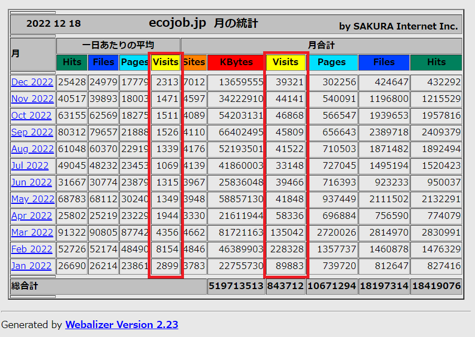Viewport: 475px width, 337px height.
Task: Click the monthly total Hits green header
Action: pyautogui.click(x=436, y=62)
